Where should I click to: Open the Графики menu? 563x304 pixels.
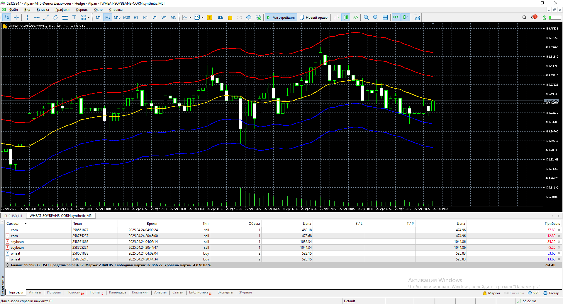[62, 10]
